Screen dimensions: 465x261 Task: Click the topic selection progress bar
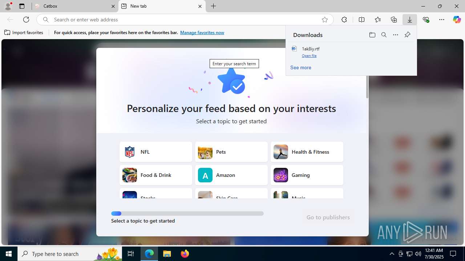tap(187, 214)
